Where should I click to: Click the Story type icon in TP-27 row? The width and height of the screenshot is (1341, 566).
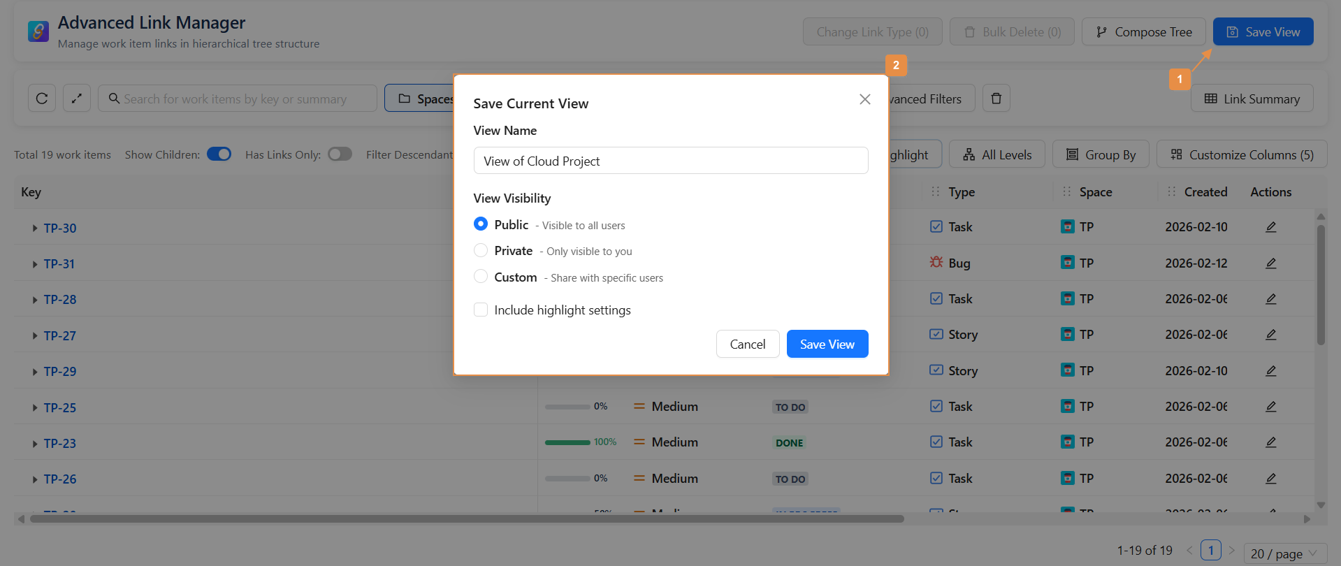936,334
